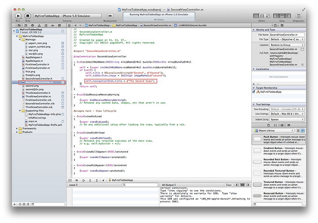Open the Local variables scope dropdown
The height and width of the screenshot is (223, 318).
point(73,185)
